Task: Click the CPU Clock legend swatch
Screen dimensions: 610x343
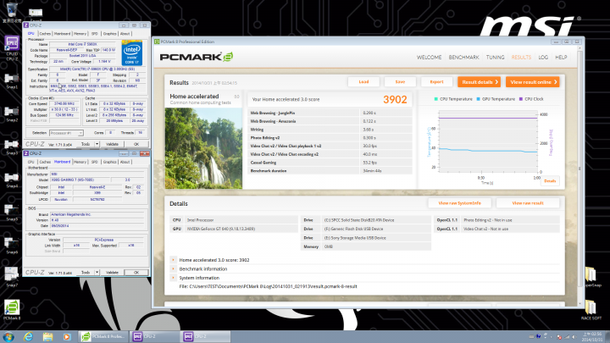Action: (521, 99)
